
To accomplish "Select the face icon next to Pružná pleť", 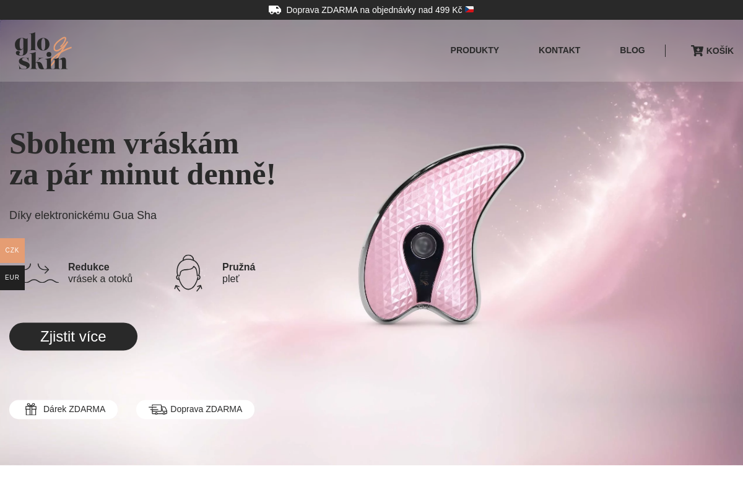I will 188,273.
